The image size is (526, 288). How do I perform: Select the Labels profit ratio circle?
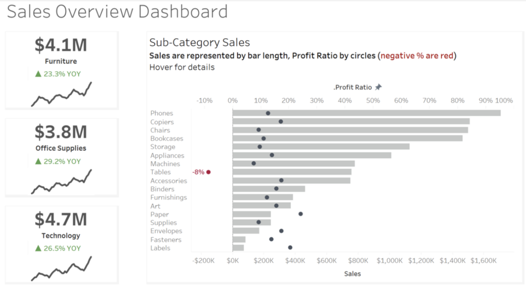tap(290, 247)
